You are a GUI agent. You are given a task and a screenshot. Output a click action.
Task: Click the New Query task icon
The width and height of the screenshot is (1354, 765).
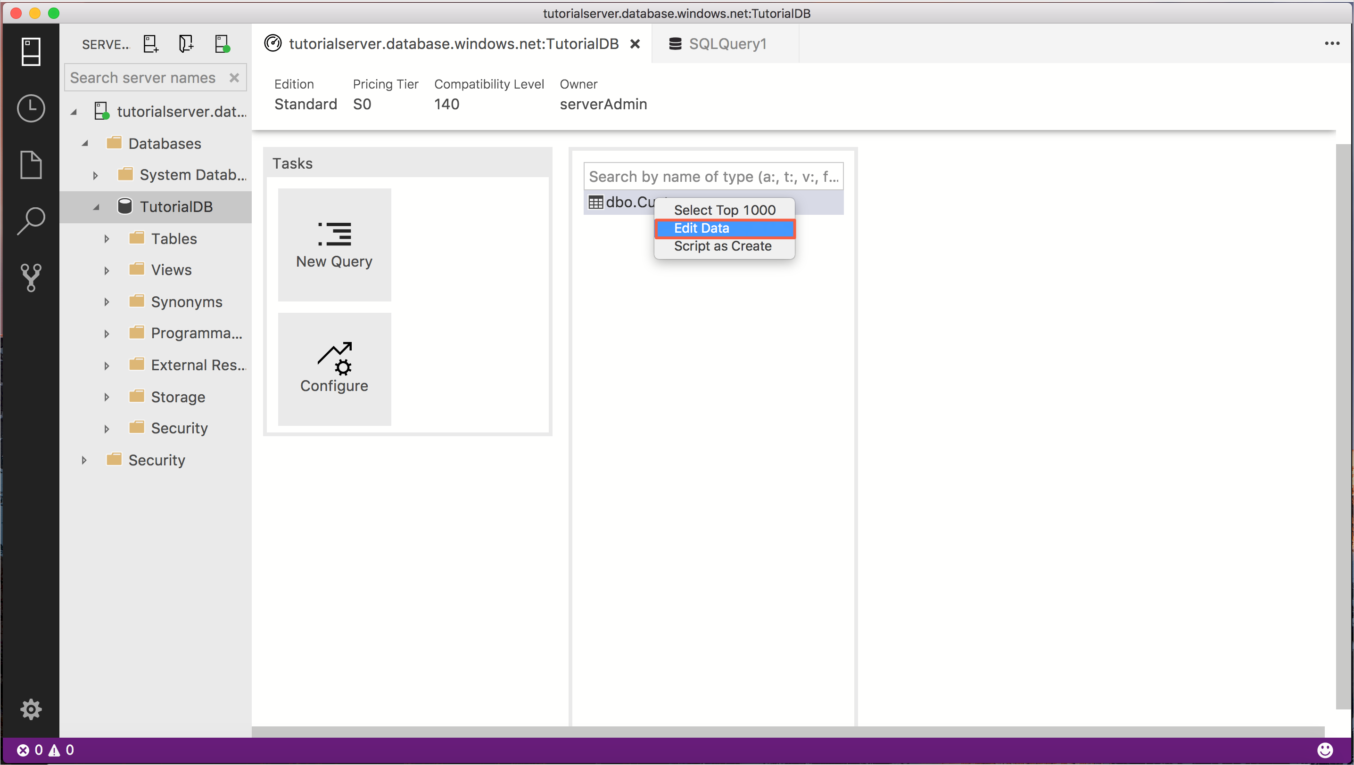click(334, 244)
